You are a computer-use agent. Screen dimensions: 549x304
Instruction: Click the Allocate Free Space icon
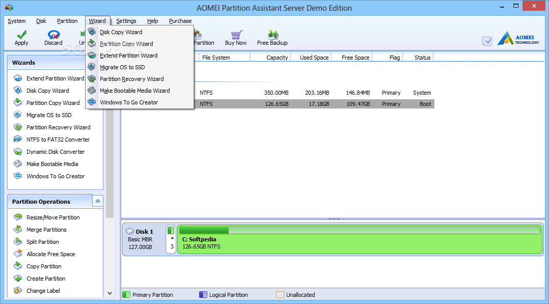pyautogui.click(x=18, y=254)
